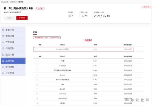This screenshot has width=152, height=106.
Task: Click submission date 2020/02/29
Action: point(128,61)
